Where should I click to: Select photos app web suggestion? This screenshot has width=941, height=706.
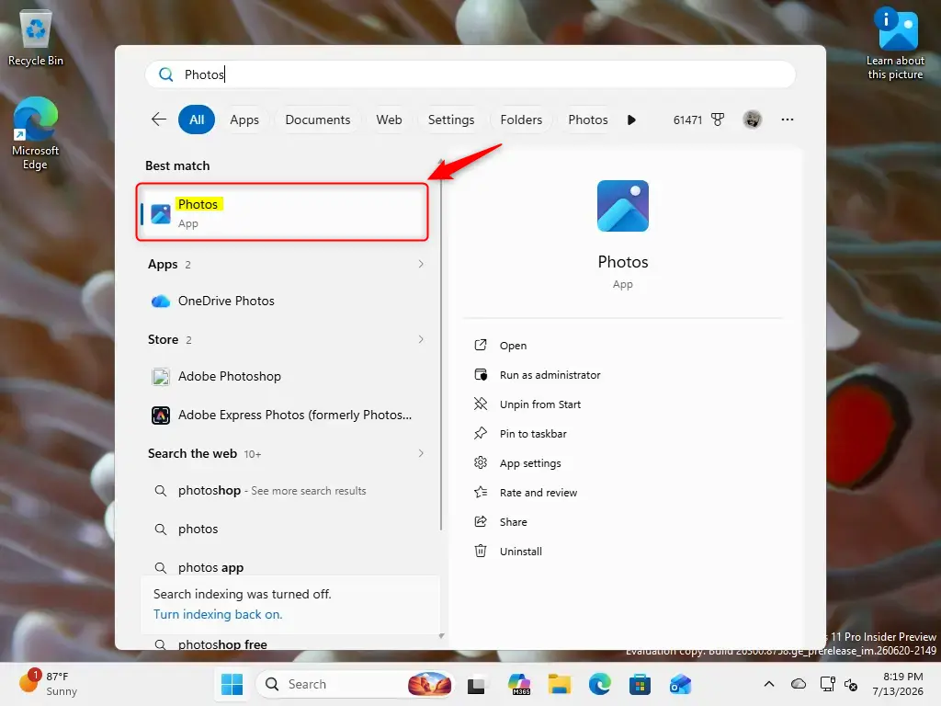point(285,566)
